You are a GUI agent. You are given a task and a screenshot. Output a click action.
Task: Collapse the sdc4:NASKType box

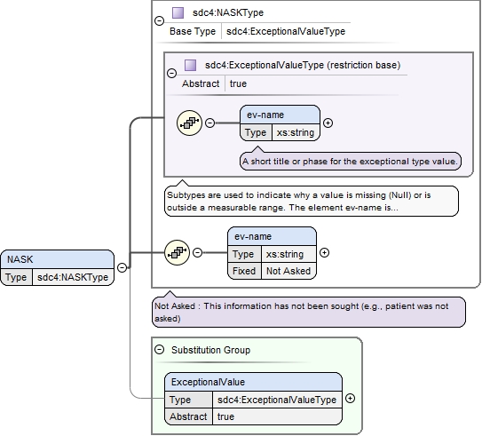coord(159,21)
